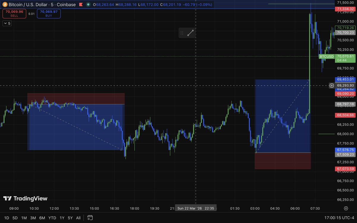Click the 09:00 time axis label
Viewport: 357px width, 223px height.
pyautogui.click(x=14, y=208)
